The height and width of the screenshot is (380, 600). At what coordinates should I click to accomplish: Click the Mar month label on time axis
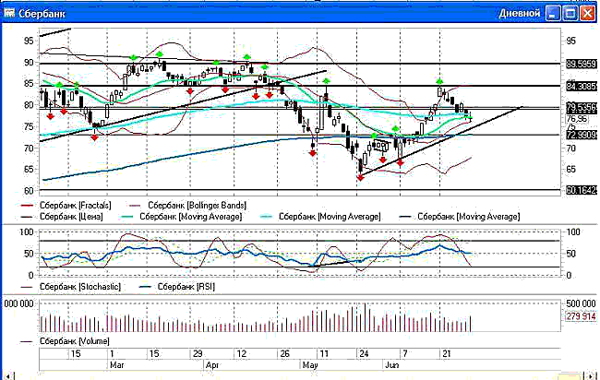tap(116, 365)
